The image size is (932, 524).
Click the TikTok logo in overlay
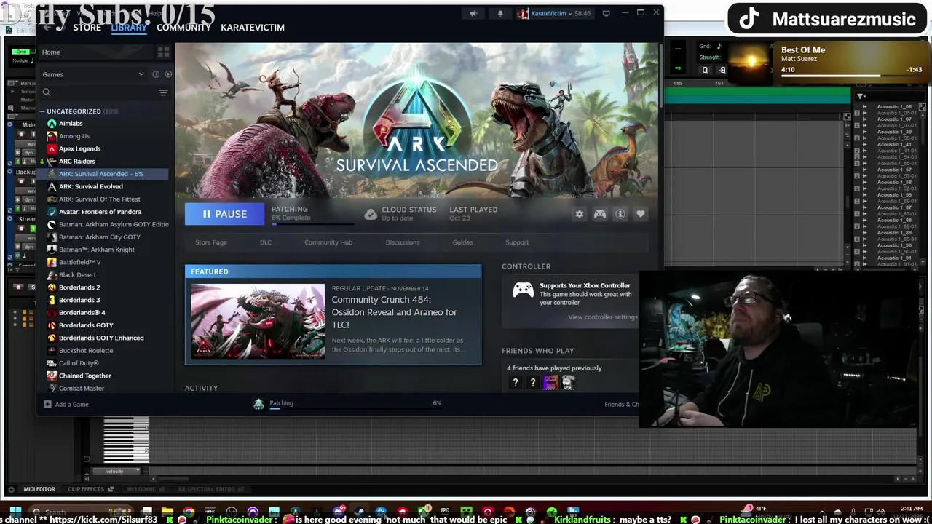pyautogui.click(x=749, y=20)
